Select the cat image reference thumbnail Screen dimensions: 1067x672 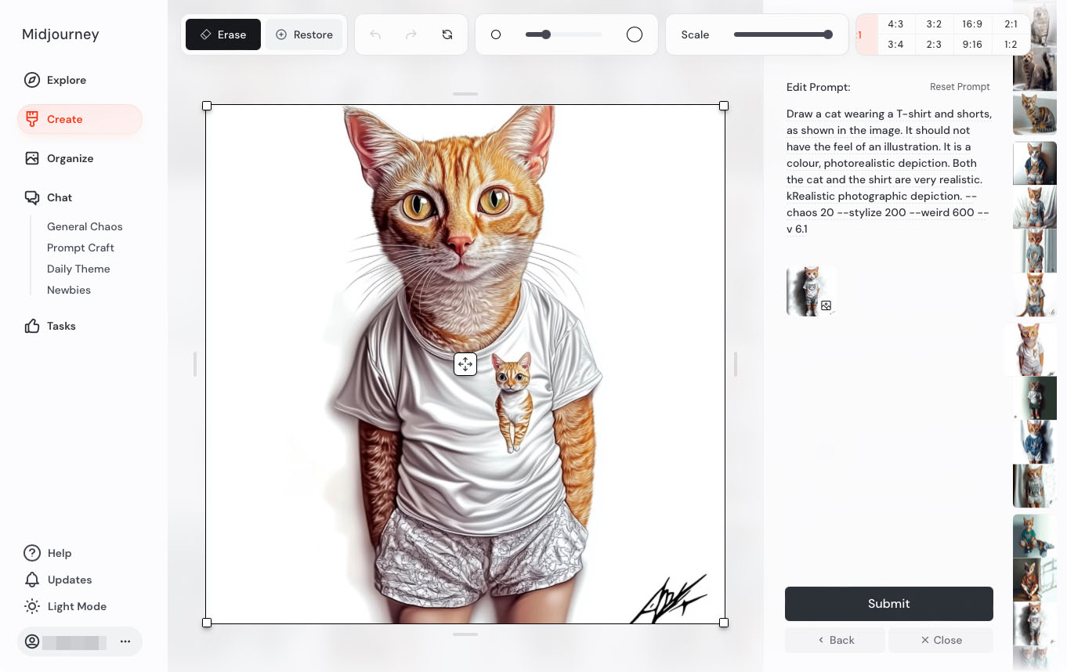(811, 291)
